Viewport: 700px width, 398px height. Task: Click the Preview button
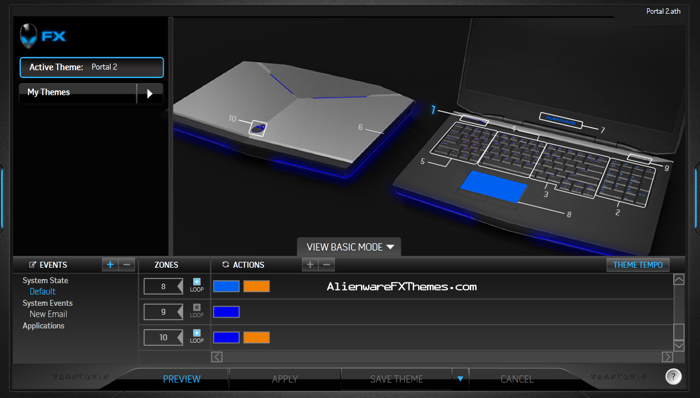pyautogui.click(x=182, y=379)
